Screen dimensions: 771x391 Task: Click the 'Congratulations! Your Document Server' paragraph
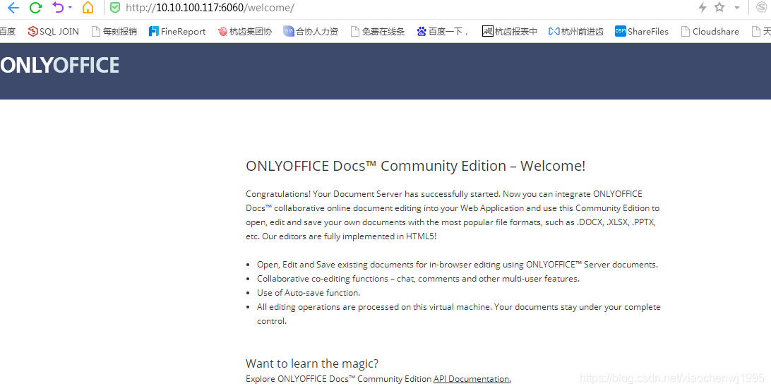tap(453, 215)
